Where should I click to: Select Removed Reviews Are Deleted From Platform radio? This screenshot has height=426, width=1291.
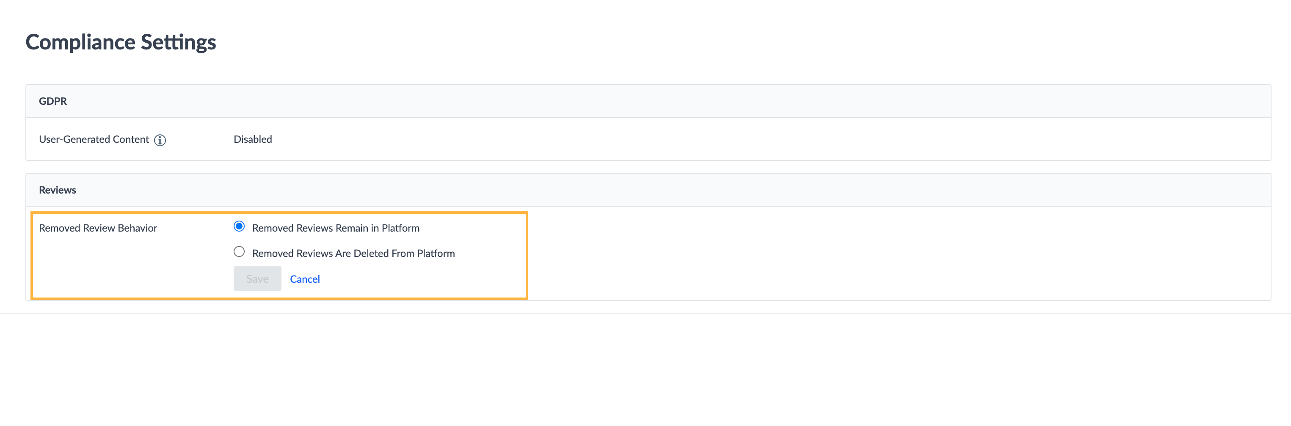click(239, 252)
